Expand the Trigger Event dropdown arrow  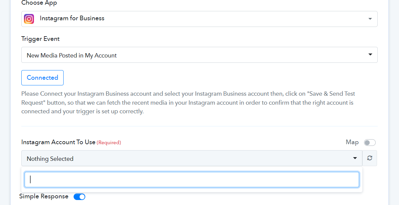[370, 54]
